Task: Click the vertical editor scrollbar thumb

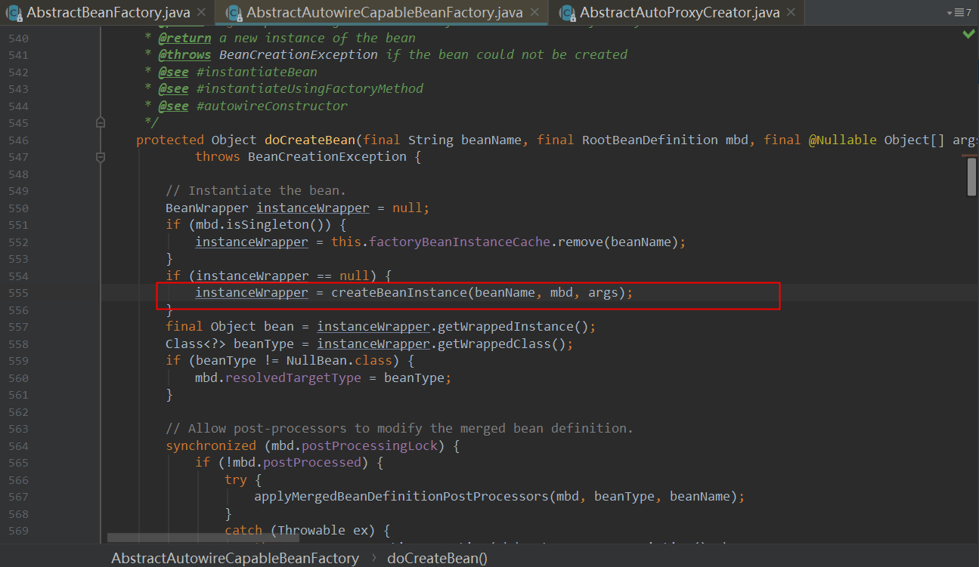Action: (x=972, y=177)
